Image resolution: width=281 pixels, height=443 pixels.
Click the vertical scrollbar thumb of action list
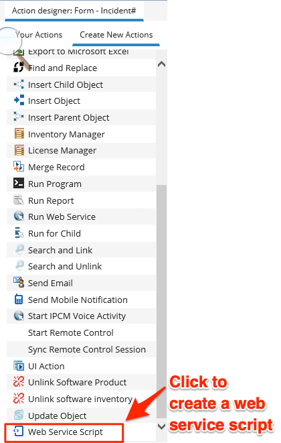point(161,301)
